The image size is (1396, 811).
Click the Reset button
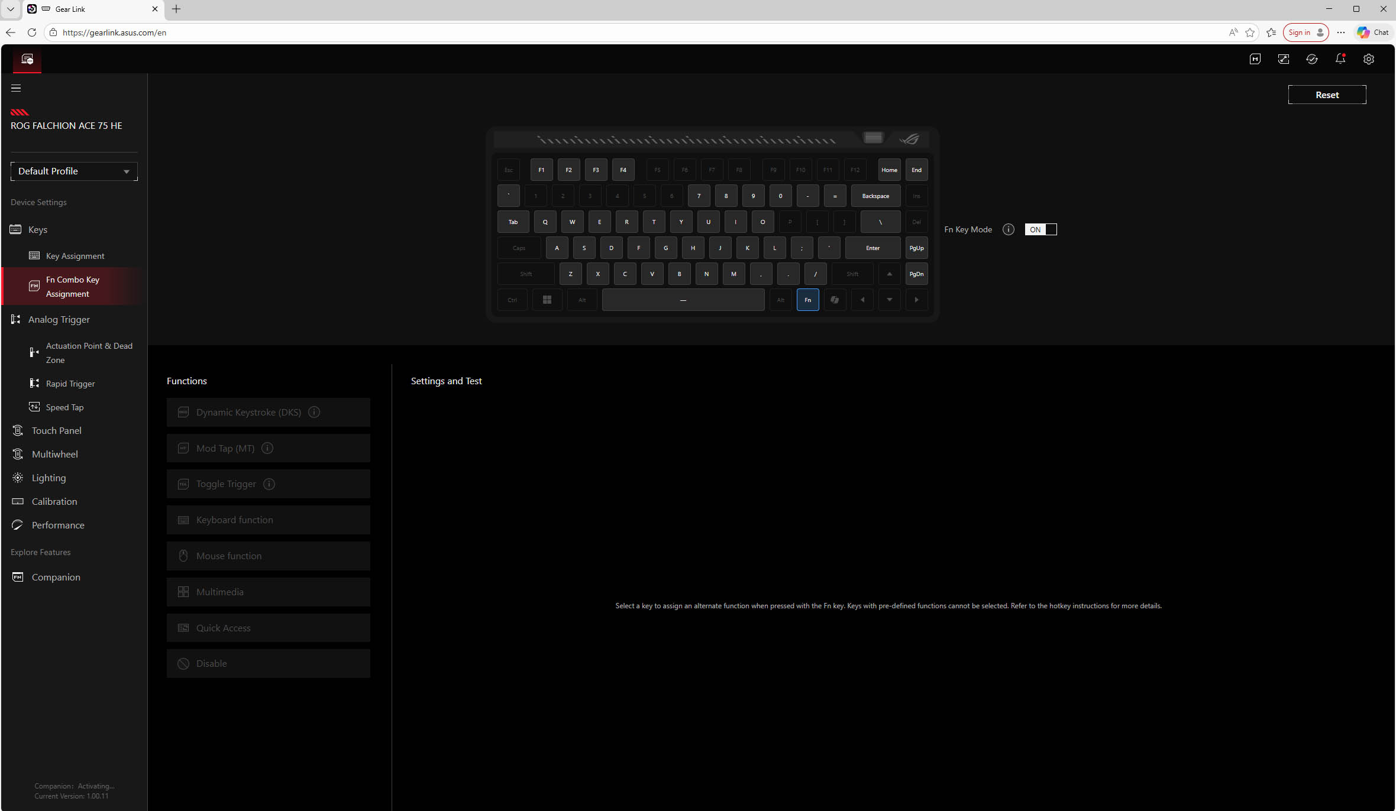1327,95
